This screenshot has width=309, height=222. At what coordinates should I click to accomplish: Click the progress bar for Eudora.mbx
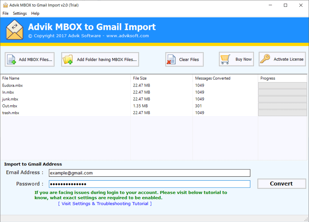tap(282, 85)
